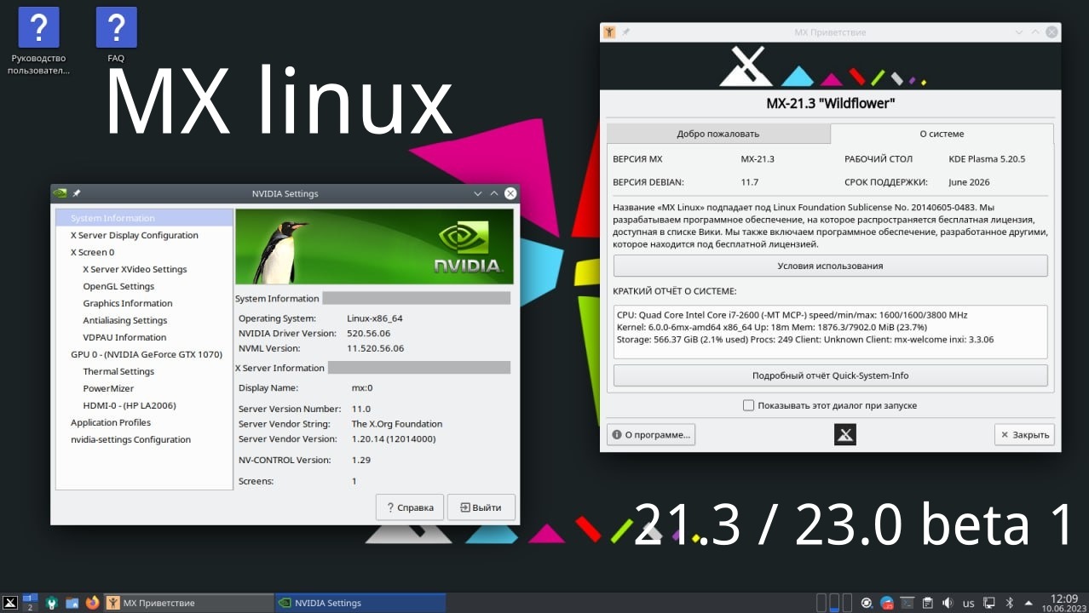Minimize the MX Приветствие window
This screenshot has height=613, width=1089.
click(x=1020, y=32)
